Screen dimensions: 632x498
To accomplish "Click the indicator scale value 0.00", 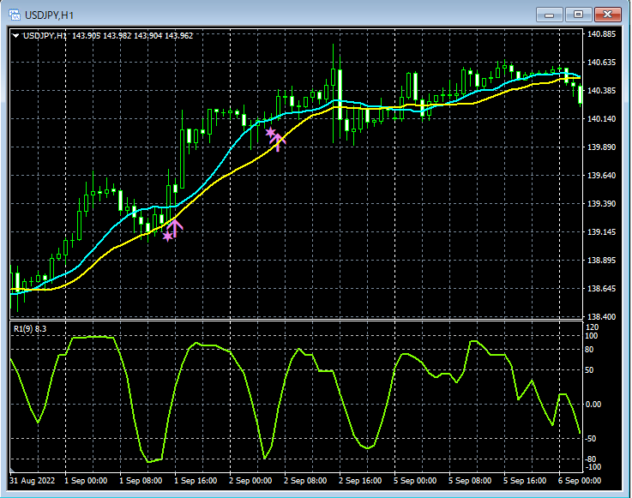I will click(x=593, y=404).
